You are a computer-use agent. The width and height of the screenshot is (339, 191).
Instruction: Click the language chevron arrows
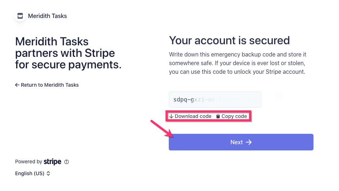click(48, 173)
